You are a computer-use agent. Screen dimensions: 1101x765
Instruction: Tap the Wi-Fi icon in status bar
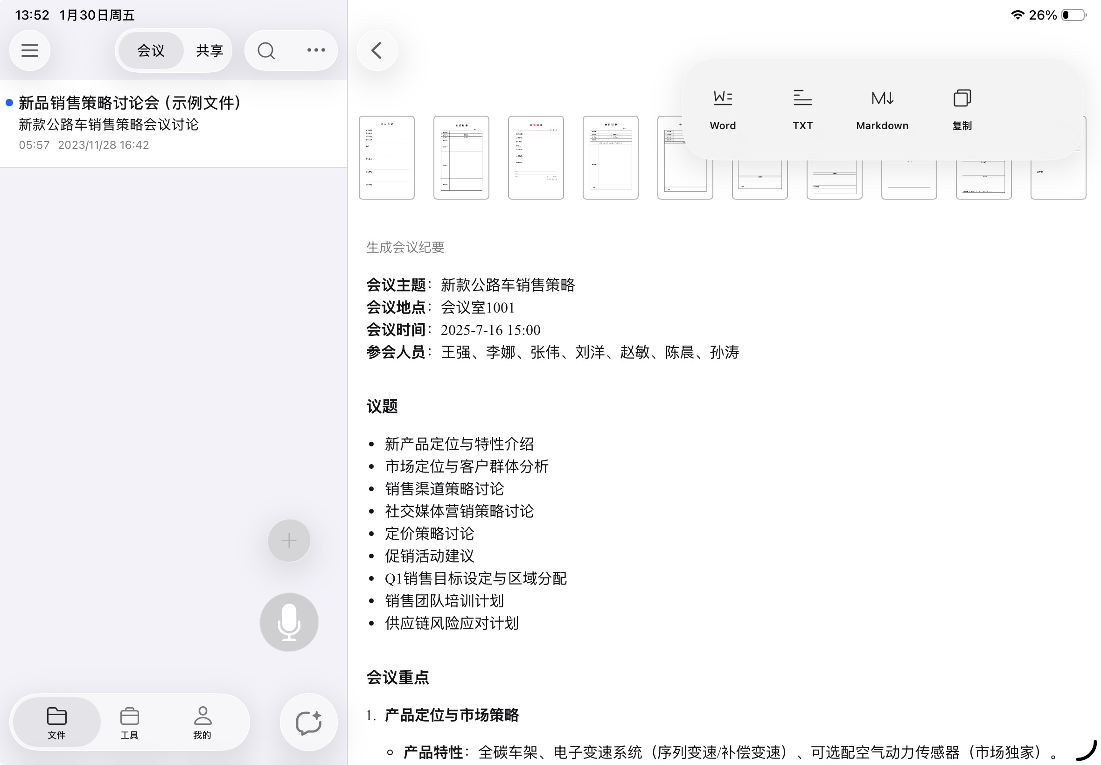tap(1017, 14)
